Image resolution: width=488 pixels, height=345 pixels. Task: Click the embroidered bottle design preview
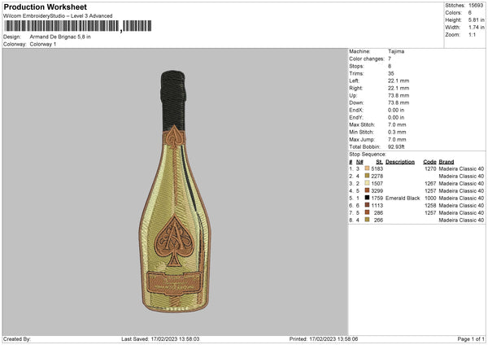175,191
